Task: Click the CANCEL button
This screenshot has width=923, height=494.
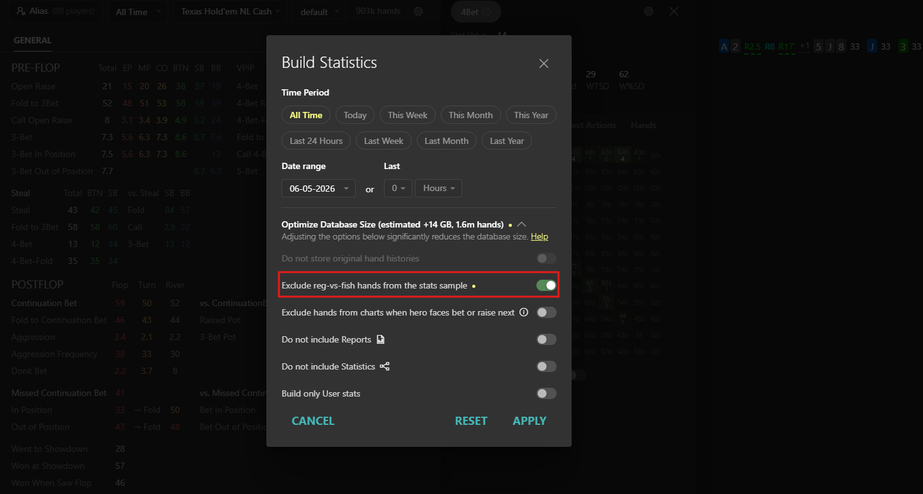Action: coord(313,421)
